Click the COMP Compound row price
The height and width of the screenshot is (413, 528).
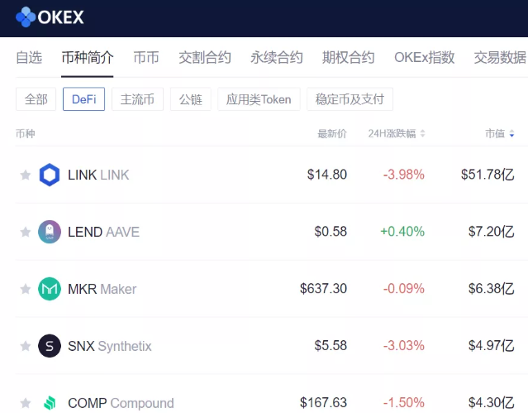(324, 403)
